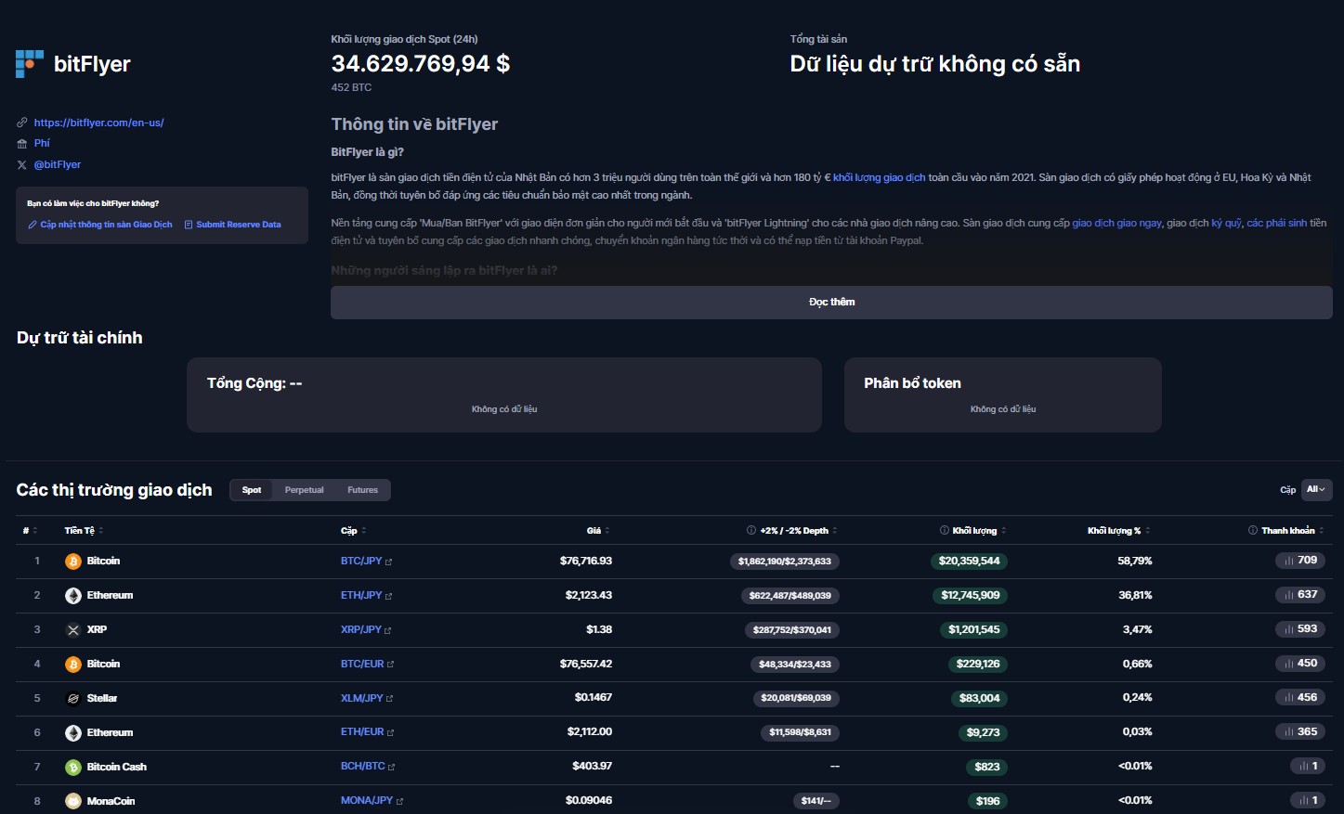Image resolution: width=1344 pixels, height=814 pixels.
Task: Open the ký quỹ link
Action: pos(1226,223)
